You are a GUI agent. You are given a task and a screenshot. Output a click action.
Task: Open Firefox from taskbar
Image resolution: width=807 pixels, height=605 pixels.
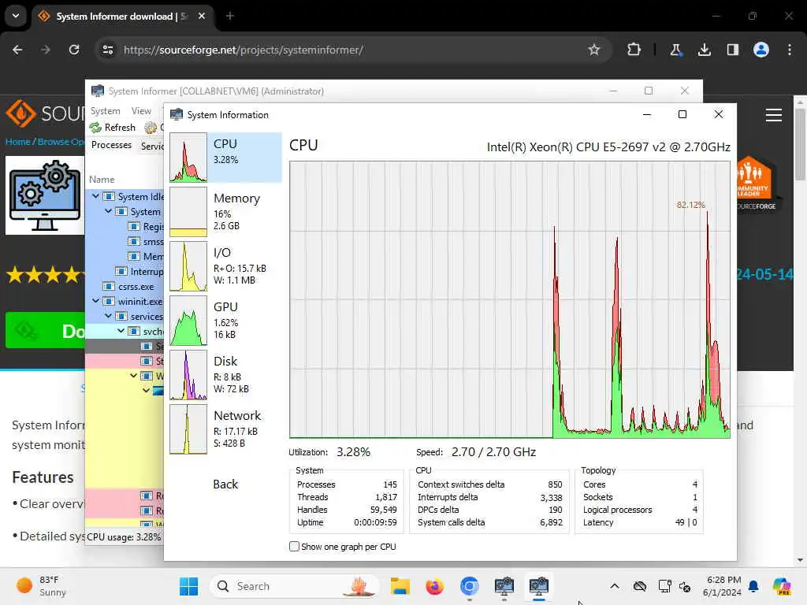point(434,586)
